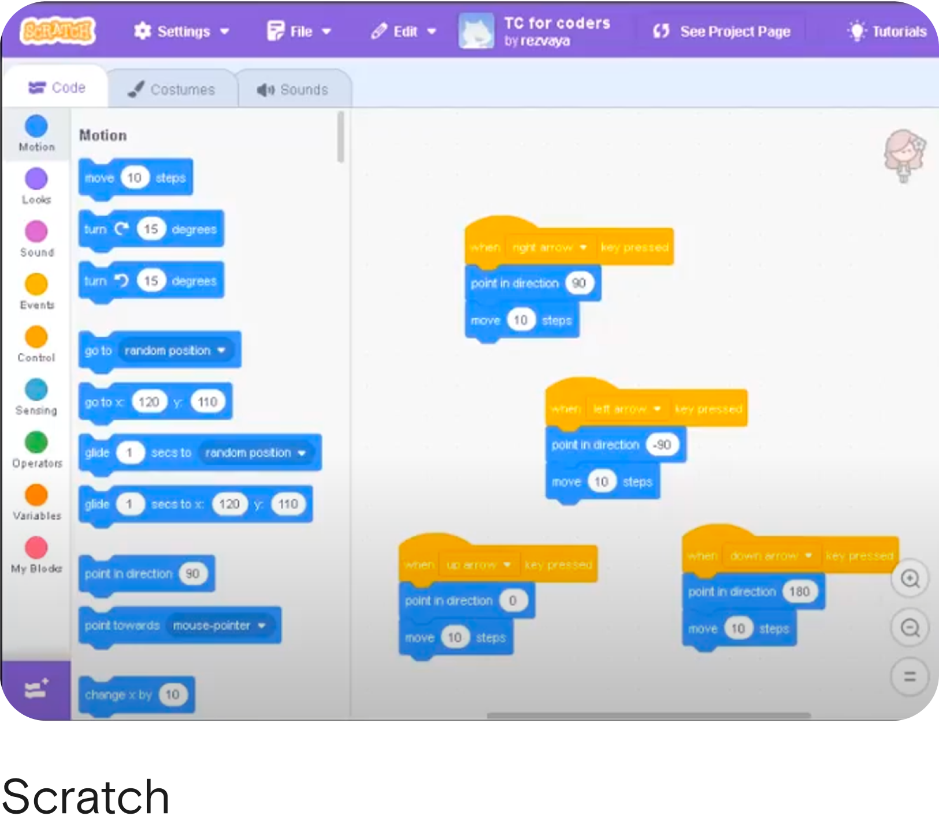Image resolution: width=939 pixels, height=827 pixels.
Task: Click seconds value in 'glide secs to x' block
Action: coord(129,504)
